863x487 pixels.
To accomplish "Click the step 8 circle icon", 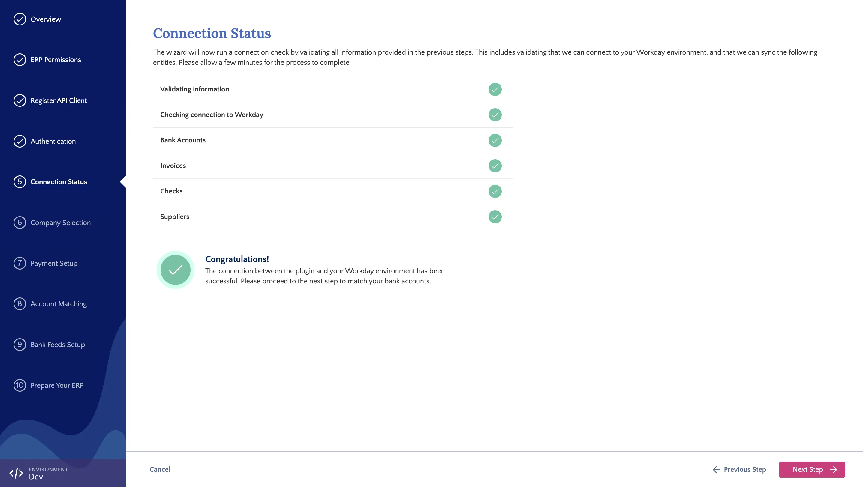I will (x=20, y=303).
